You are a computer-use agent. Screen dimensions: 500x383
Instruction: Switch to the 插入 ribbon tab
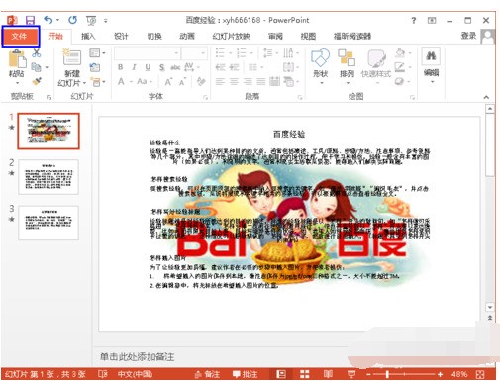pyautogui.click(x=88, y=36)
